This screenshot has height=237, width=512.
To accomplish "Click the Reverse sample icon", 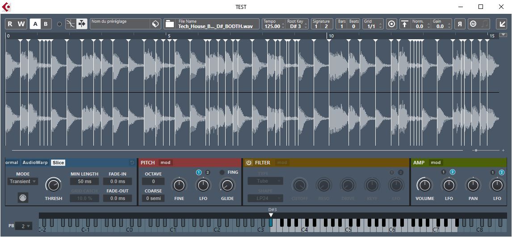I will pyautogui.click(x=460, y=24).
